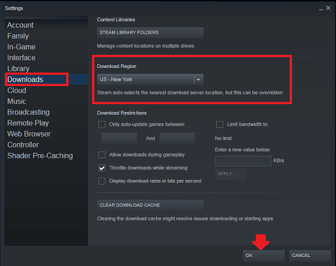Confirm settings with OK button
The image size is (336, 266).
263,256
